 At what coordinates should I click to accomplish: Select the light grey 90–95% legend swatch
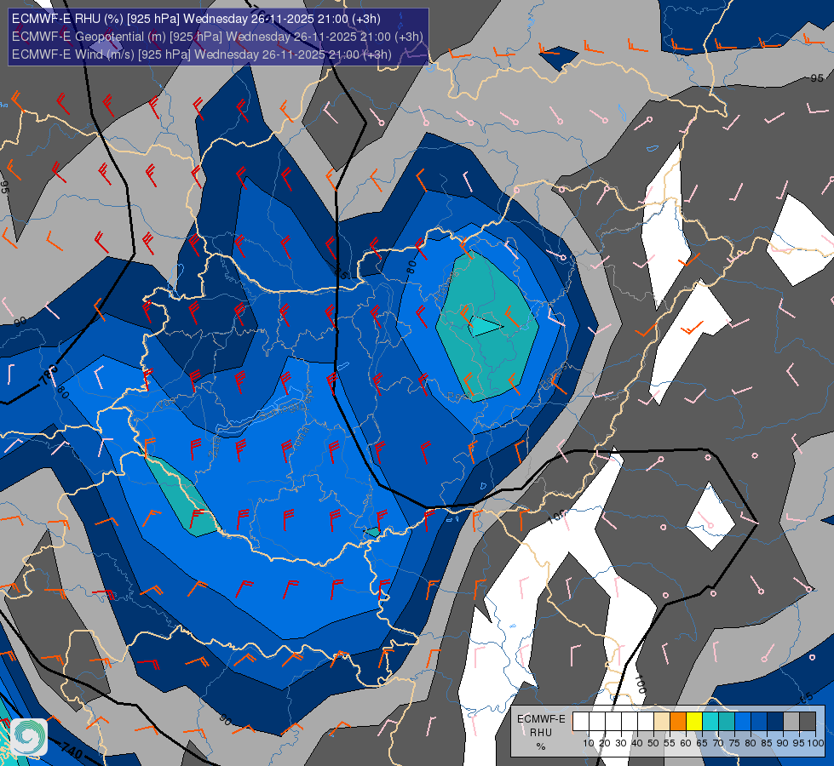[791, 721]
